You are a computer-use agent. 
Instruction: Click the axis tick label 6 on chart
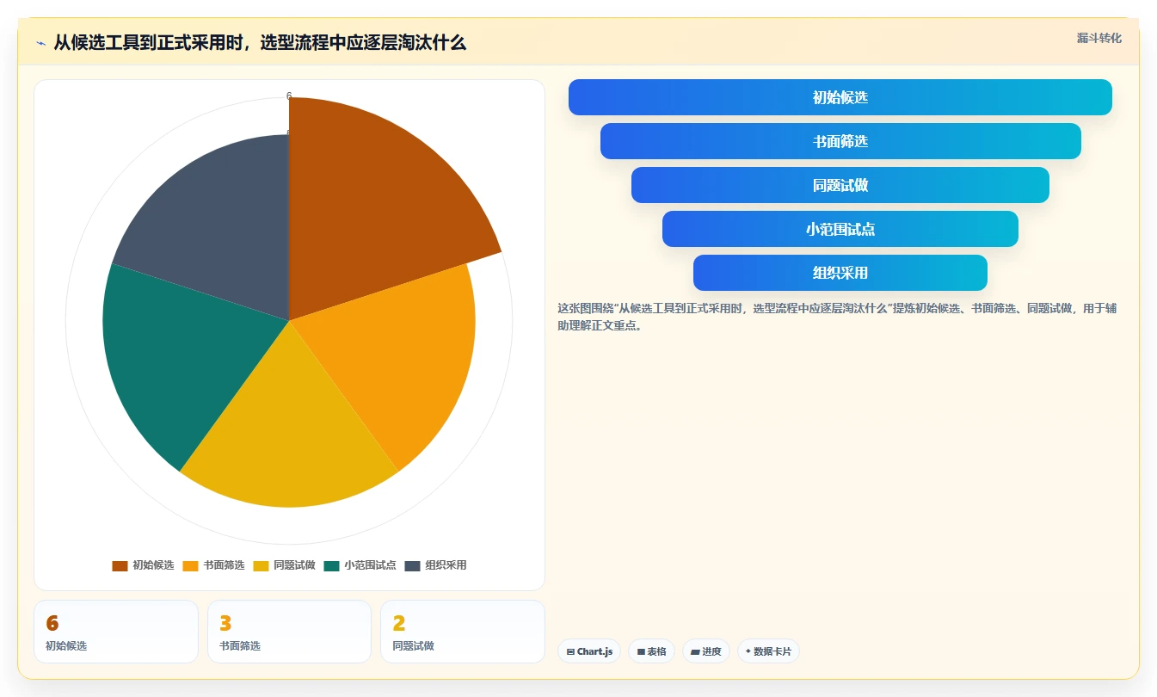(x=289, y=96)
